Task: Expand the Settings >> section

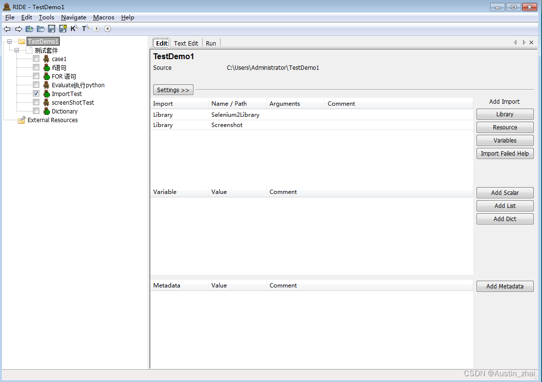Action: click(173, 90)
